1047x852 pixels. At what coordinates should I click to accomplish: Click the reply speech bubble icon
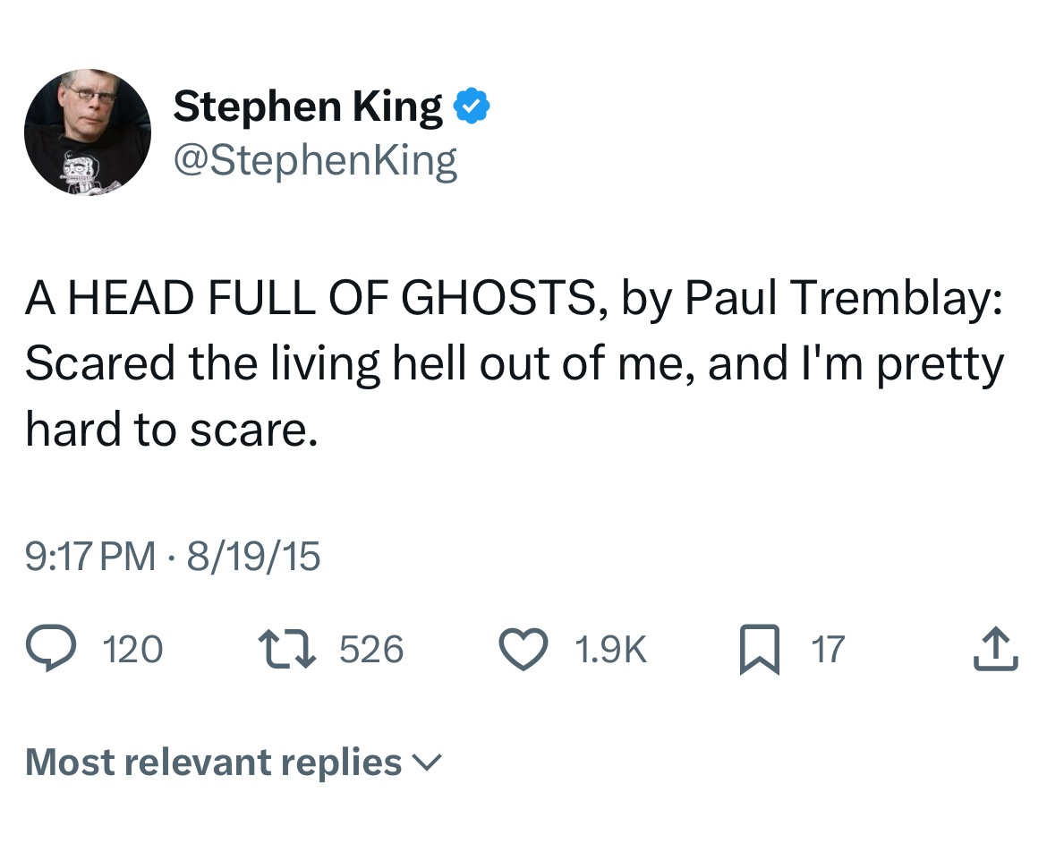(50, 649)
